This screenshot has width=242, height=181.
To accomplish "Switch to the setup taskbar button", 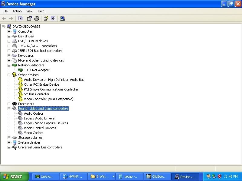I will [129, 176].
